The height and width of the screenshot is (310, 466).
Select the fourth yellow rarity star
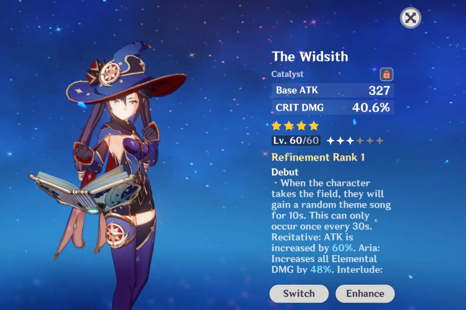(x=314, y=125)
